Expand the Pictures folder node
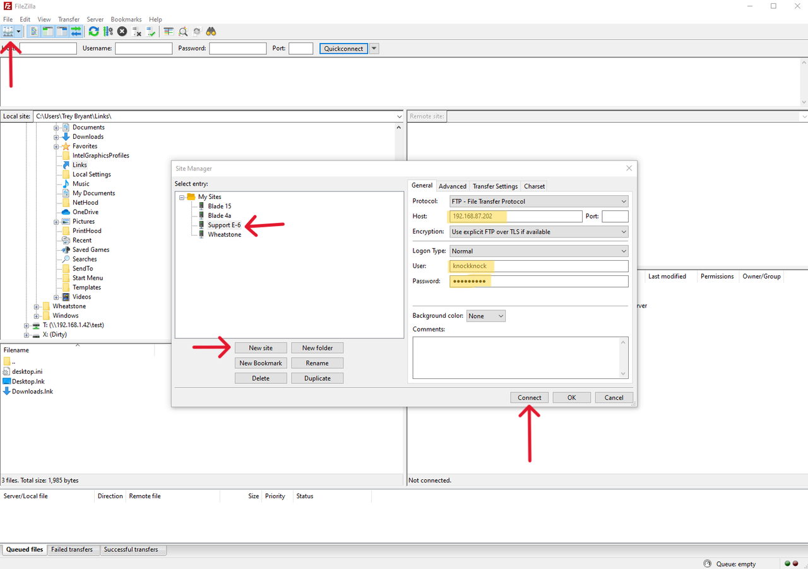 (56, 222)
